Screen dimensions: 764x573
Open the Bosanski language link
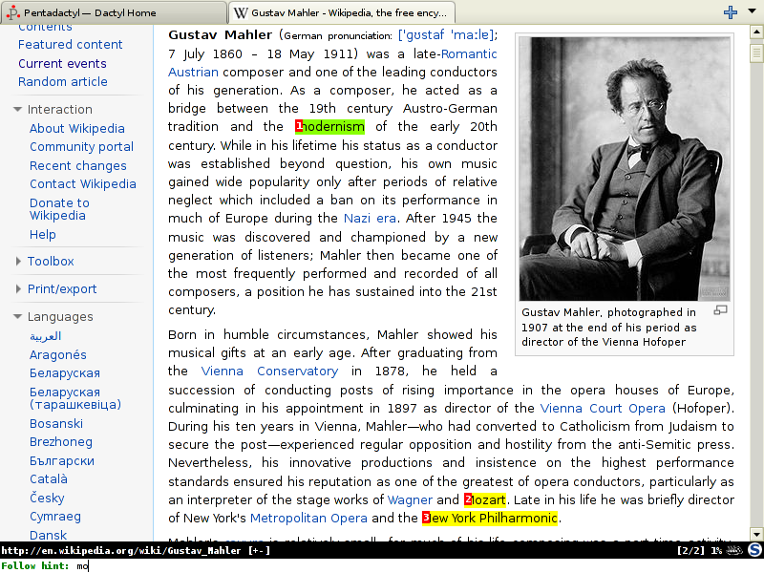56,423
